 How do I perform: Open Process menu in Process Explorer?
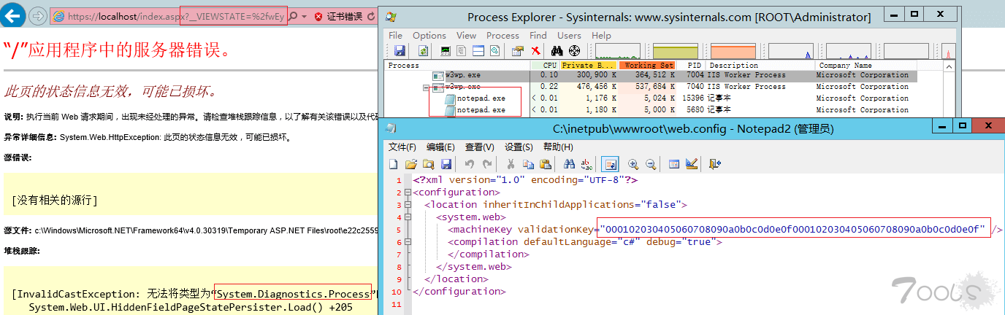[x=502, y=35]
